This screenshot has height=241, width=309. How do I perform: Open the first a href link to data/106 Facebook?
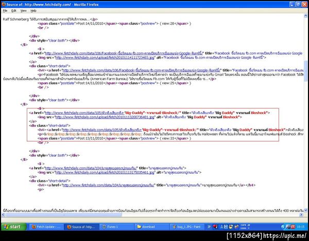(124, 53)
